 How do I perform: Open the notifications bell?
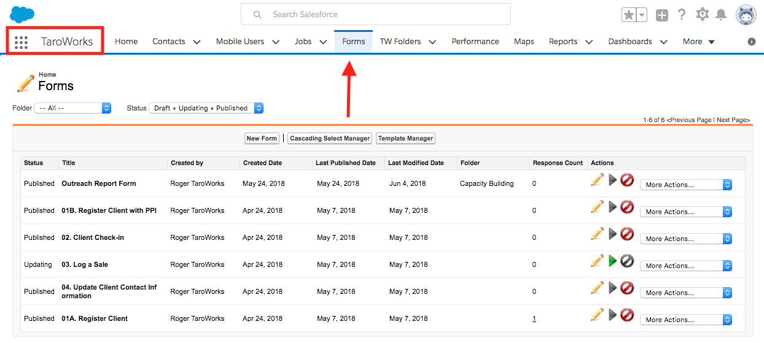click(x=721, y=15)
